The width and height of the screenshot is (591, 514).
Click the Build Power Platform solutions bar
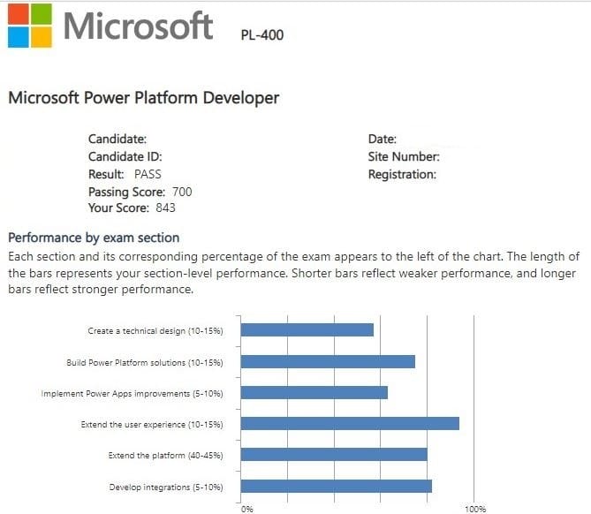(328, 361)
